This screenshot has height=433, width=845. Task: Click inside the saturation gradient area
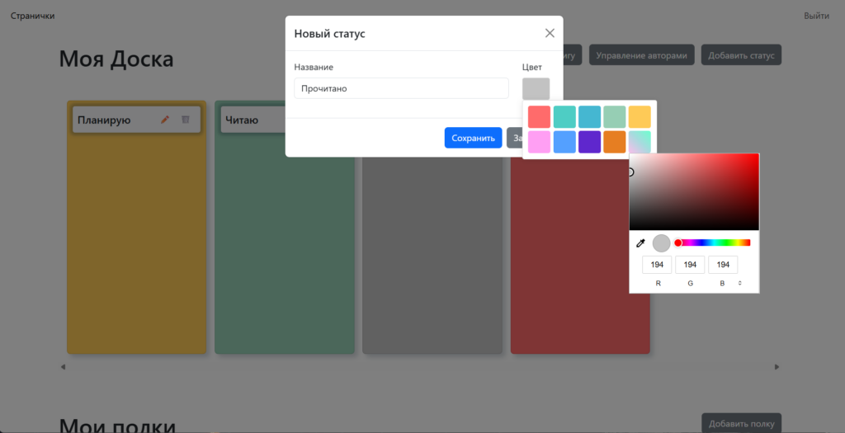coord(693,191)
